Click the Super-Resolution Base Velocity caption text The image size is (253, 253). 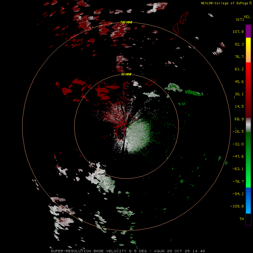pyautogui.click(x=128, y=251)
